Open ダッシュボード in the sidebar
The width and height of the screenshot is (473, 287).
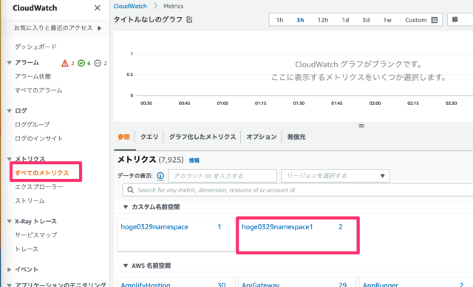tap(35, 47)
